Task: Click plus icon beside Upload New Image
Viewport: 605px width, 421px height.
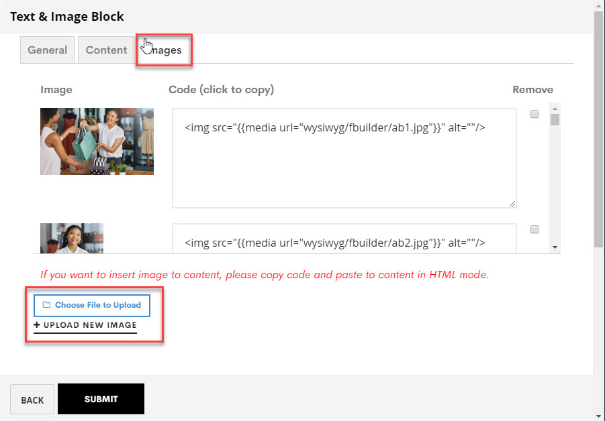Action: pos(37,324)
